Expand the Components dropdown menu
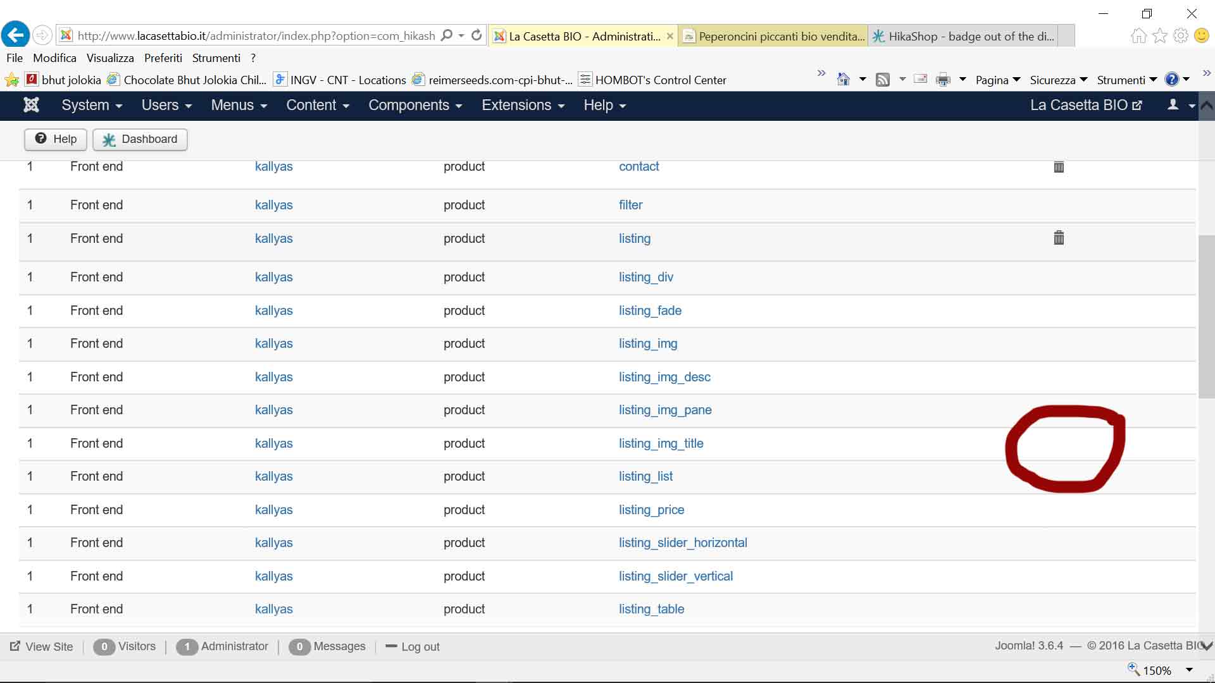The image size is (1215, 683). tap(415, 105)
